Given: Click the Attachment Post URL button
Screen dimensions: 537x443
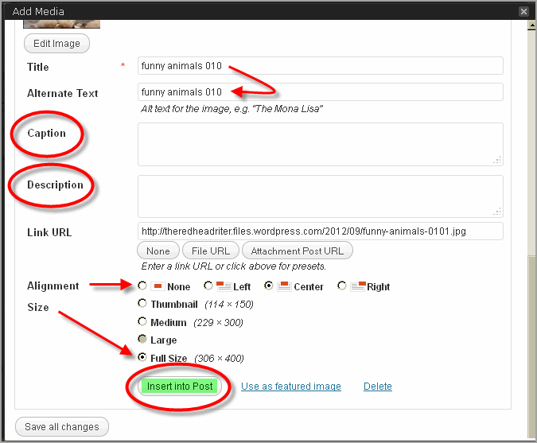Looking at the screenshot, I should coord(297,251).
